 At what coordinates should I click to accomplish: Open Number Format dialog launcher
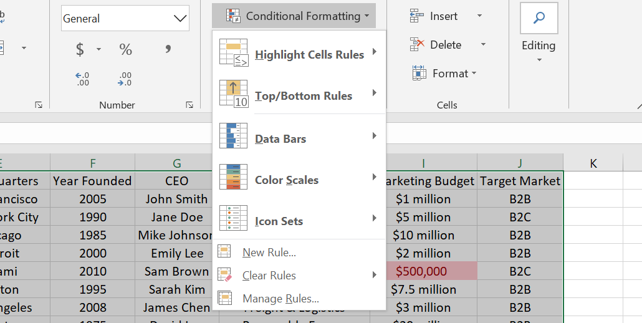(x=189, y=105)
